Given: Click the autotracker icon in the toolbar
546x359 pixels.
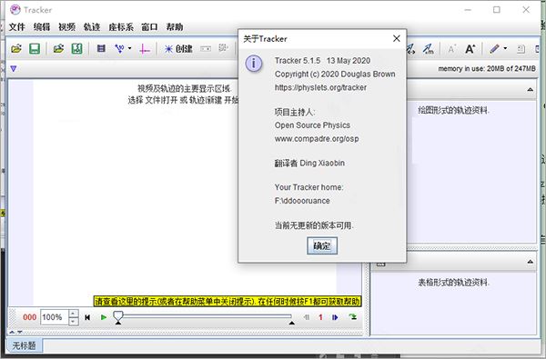Looking at the screenshot, I should click(223, 48).
